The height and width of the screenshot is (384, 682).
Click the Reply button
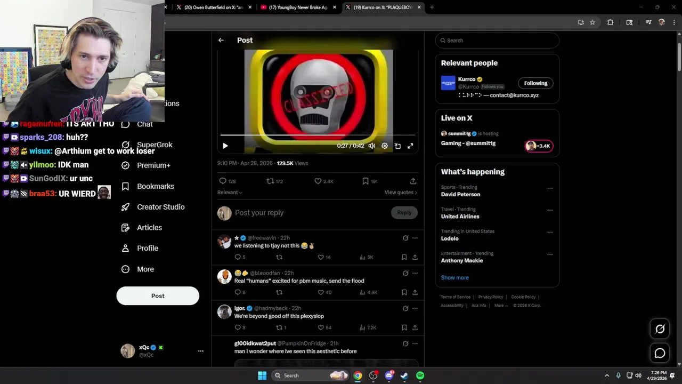pyautogui.click(x=404, y=213)
